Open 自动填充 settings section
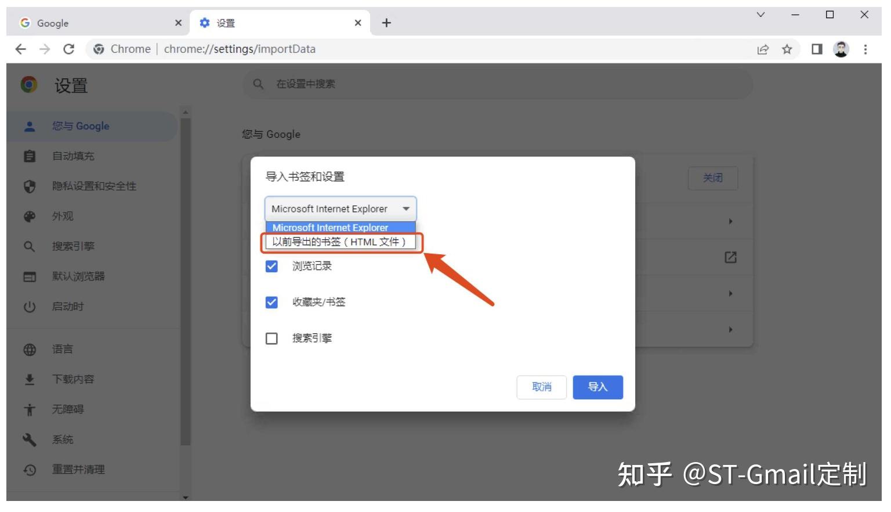The height and width of the screenshot is (512, 891). pos(93,156)
